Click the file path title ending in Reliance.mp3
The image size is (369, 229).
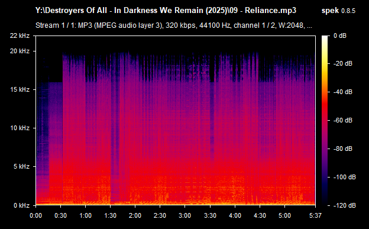tap(166, 11)
